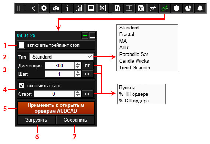Click the bar chart with arrow icon
210x144 pixels.
(x=79, y=8)
